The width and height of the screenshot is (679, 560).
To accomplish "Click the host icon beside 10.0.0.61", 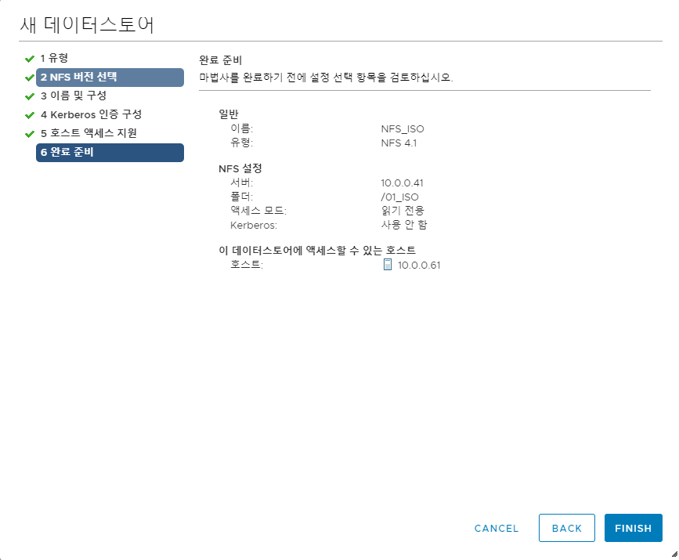I will [x=388, y=265].
